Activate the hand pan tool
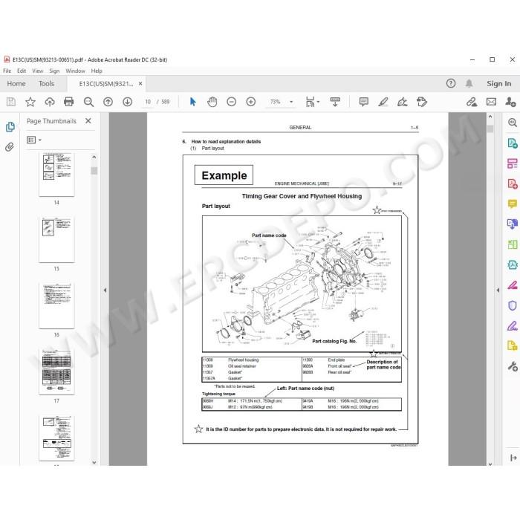Screen dimensions: 520x520 click(x=212, y=102)
